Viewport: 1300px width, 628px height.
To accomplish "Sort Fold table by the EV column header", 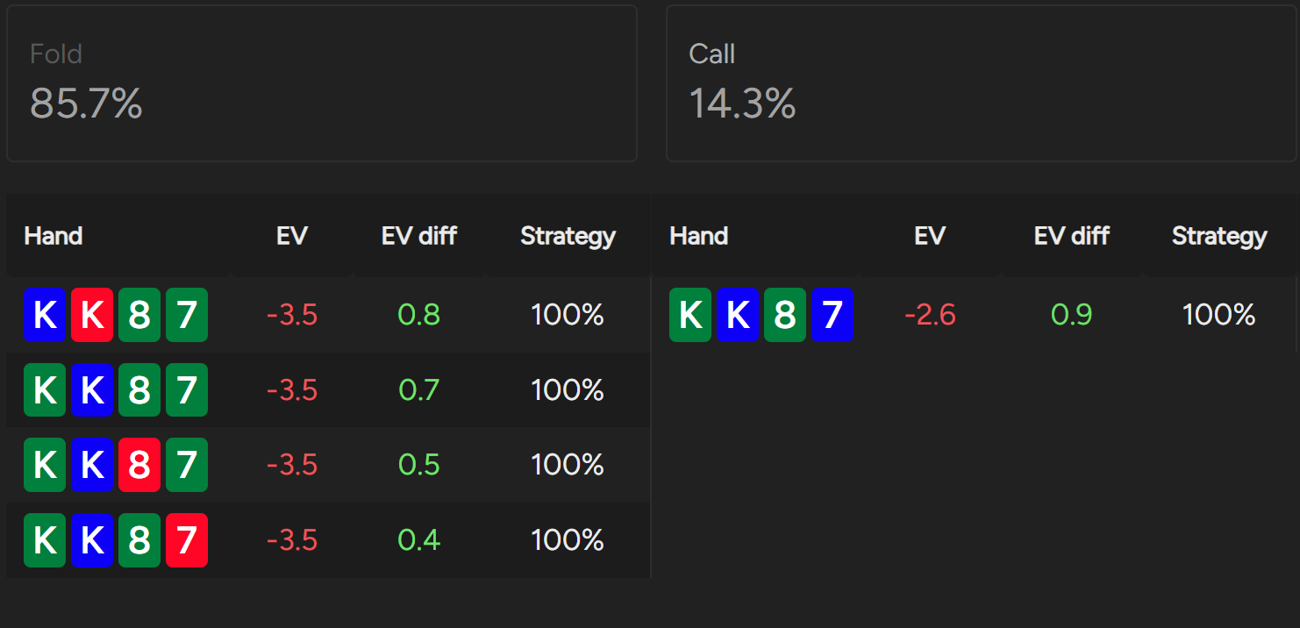I will click(292, 236).
